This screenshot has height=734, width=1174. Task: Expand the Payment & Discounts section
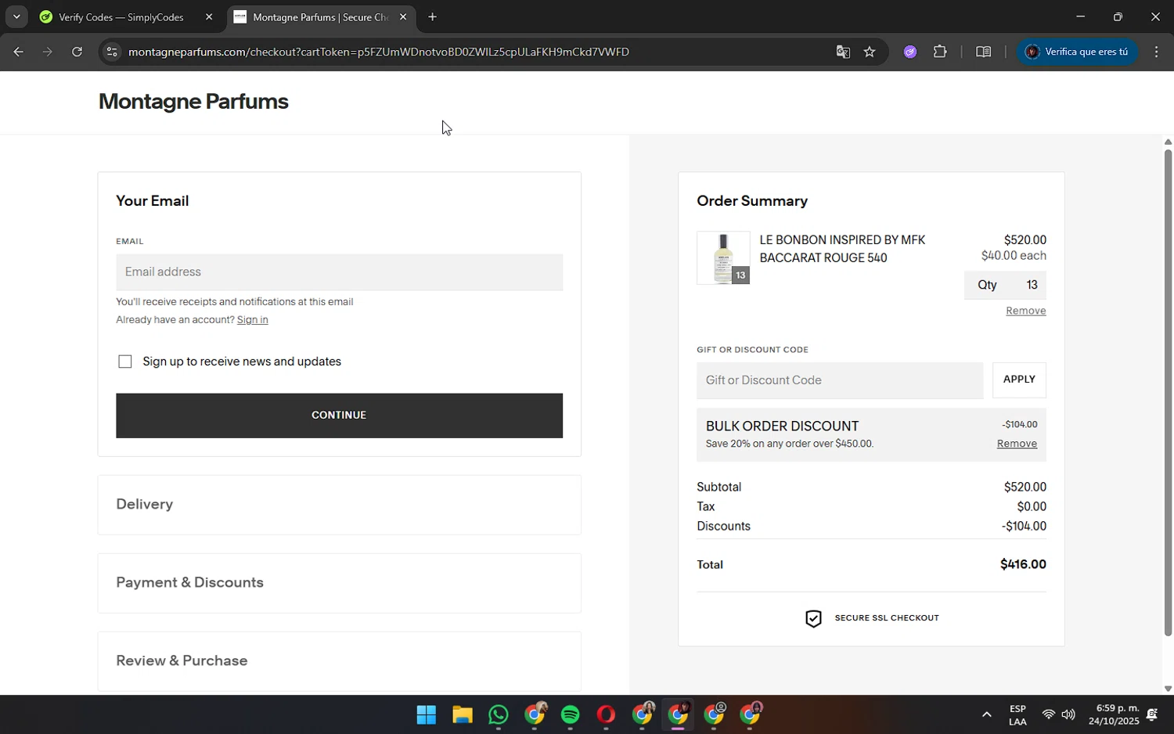pyautogui.click(x=339, y=582)
